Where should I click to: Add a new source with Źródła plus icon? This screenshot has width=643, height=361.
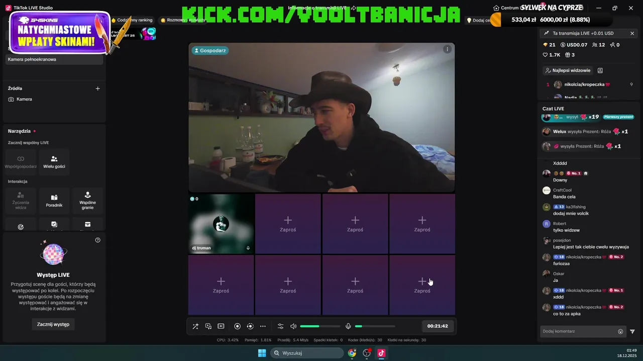tap(98, 89)
